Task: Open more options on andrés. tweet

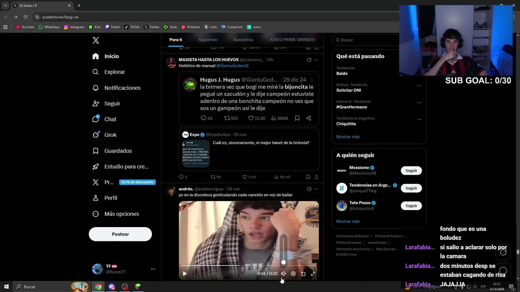Action: click(316, 189)
